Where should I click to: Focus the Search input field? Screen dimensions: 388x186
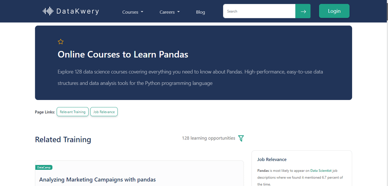[x=259, y=11]
